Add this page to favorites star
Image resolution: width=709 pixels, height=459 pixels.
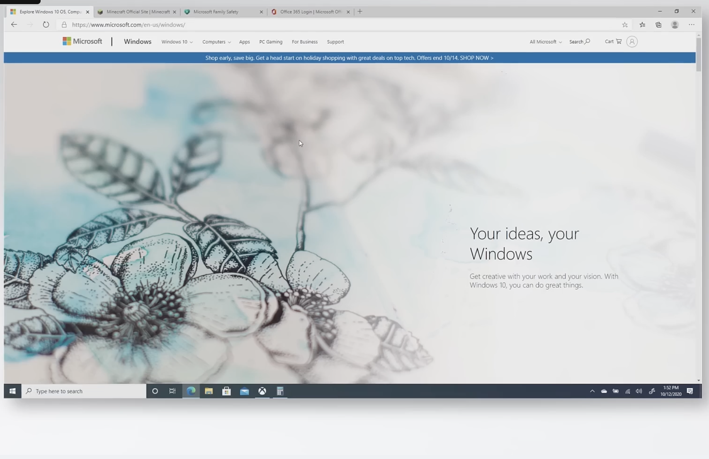(x=625, y=25)
